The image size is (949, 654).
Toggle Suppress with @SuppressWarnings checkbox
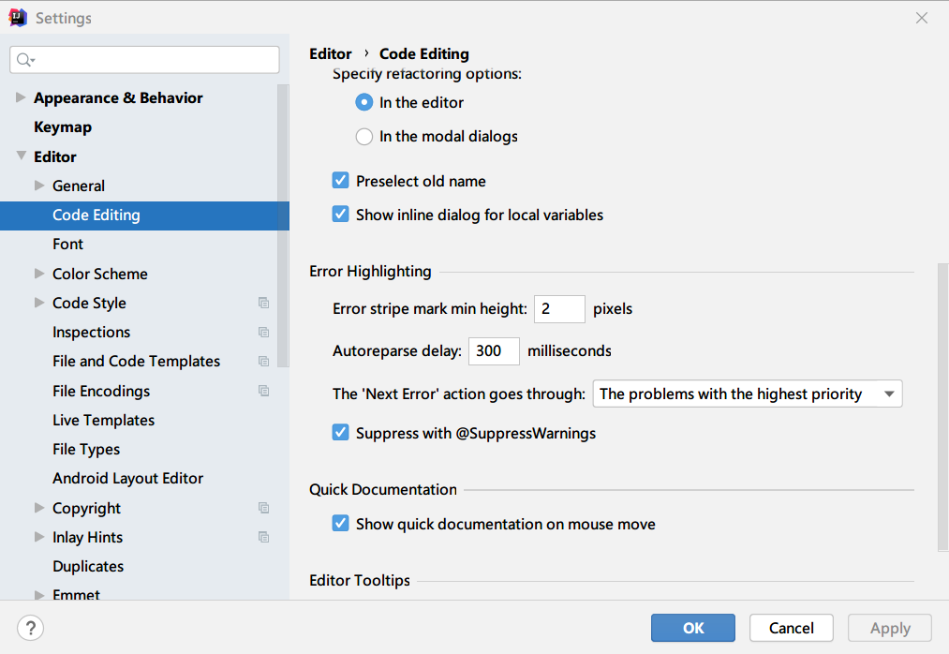tap(341, 433)
